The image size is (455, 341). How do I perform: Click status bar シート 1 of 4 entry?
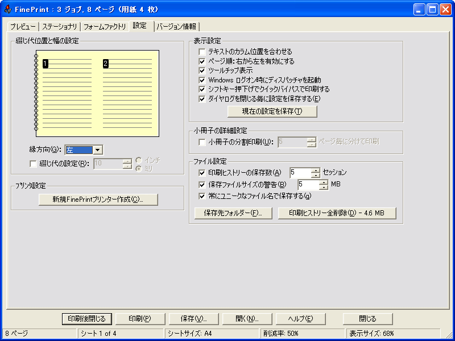121,334
